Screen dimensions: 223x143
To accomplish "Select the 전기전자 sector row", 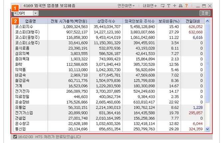I will coord(22,91).
